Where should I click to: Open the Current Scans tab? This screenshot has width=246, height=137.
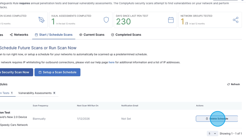92,35
